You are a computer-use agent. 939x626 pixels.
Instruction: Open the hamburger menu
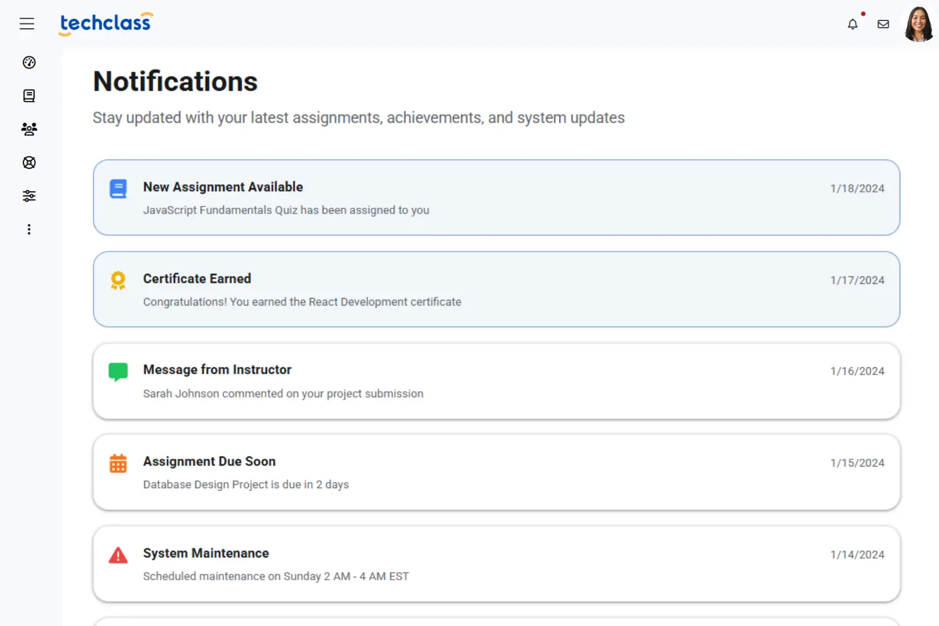pyautogui.click(x=26, y=23)
